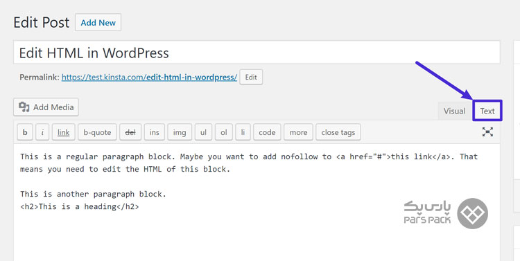Wrap selection with code tag button

(x=267, y=132)
